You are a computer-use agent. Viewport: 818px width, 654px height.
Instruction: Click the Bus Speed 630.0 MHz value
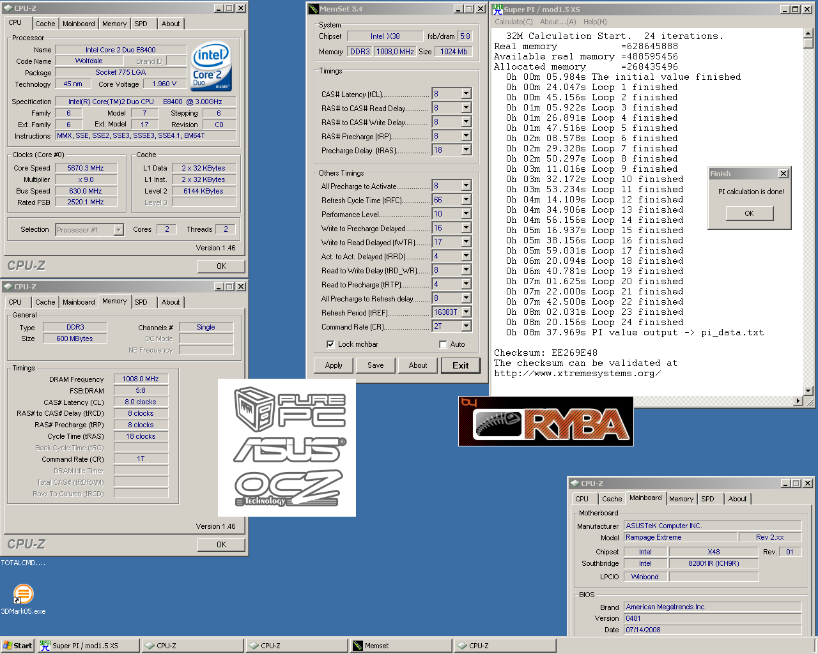point(86,191)
